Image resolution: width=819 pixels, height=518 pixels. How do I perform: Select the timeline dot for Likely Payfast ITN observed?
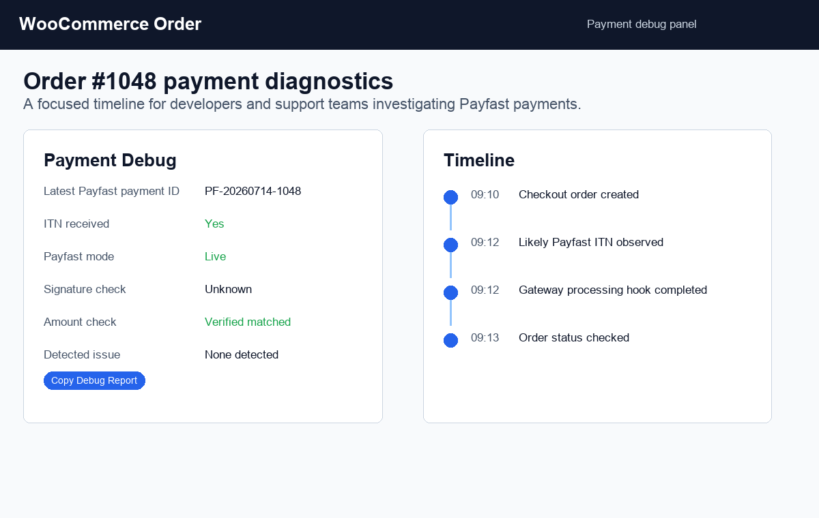coord(450,245)
